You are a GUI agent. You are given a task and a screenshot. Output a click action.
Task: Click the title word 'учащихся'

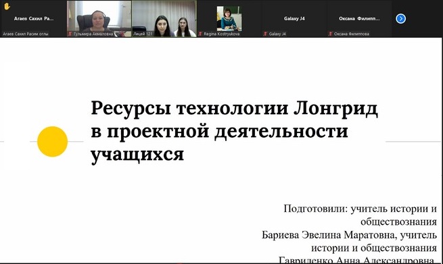(137, 155)
